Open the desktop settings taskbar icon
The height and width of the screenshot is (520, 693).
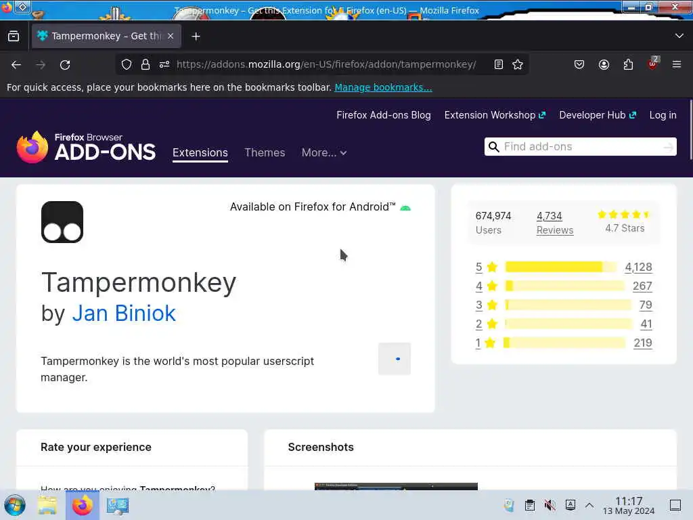[x=118, y=506]
